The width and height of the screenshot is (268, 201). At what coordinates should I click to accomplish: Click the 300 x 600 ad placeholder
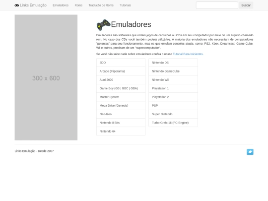tap(46, 77)
